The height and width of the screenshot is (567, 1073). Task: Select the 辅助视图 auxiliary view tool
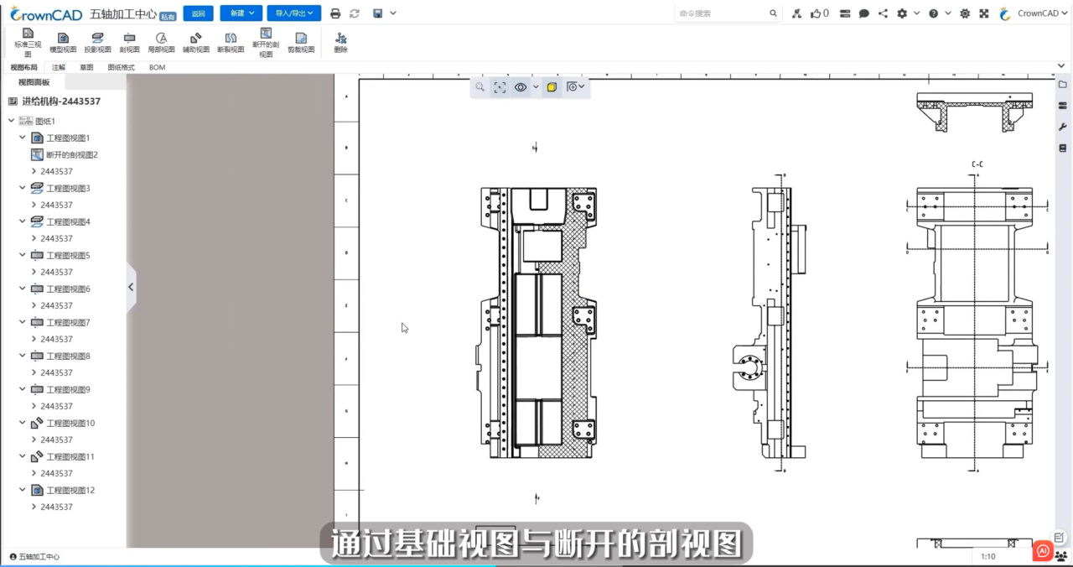point(196,43)
